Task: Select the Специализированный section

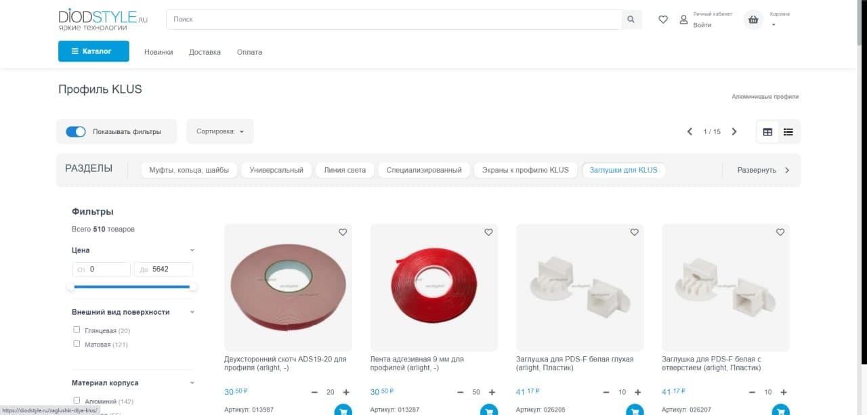Action: (424, 170)
